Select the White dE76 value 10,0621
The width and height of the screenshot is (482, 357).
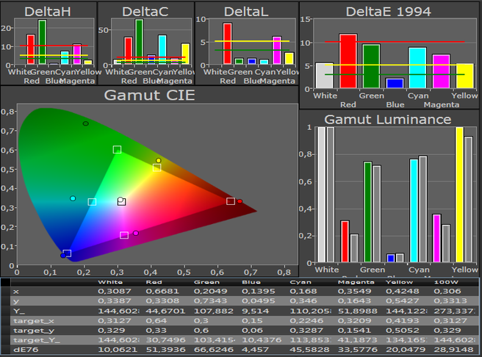[x=118, y=350]
